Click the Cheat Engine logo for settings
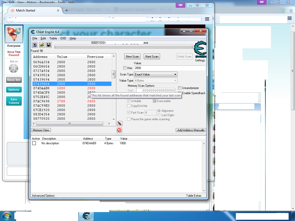Viewport: 295px width, 221px height. tap(200, 50)
